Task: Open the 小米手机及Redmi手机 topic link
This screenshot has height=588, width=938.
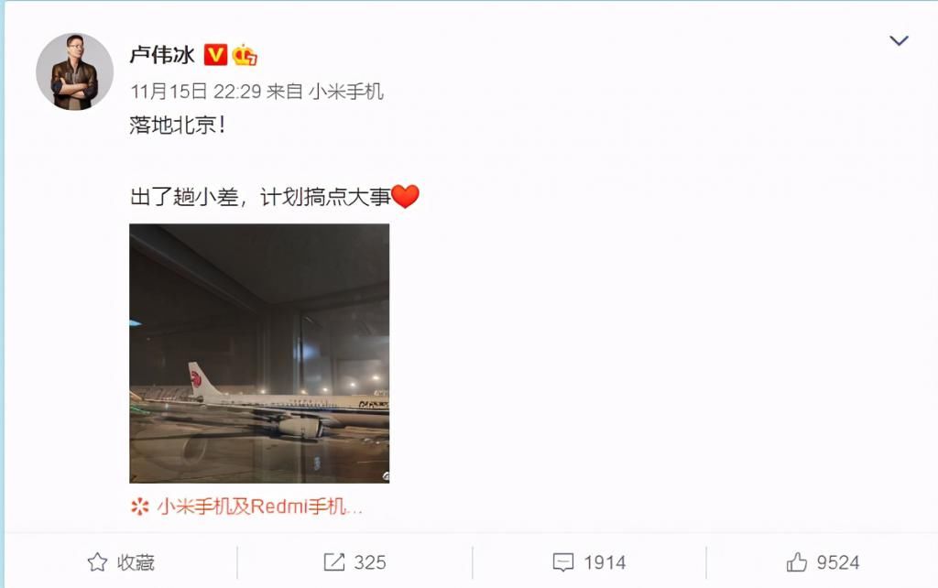Action: click(259, 506)
